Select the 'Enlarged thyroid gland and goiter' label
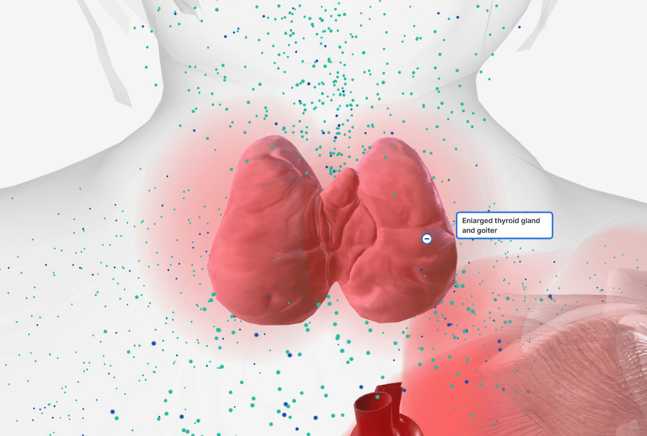 pyautogui.click(x=504, y=225)
